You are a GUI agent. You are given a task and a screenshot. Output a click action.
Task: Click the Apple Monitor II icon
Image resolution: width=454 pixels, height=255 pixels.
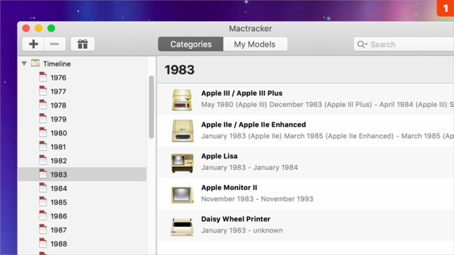pyautogui.click(x=182, y=195)
